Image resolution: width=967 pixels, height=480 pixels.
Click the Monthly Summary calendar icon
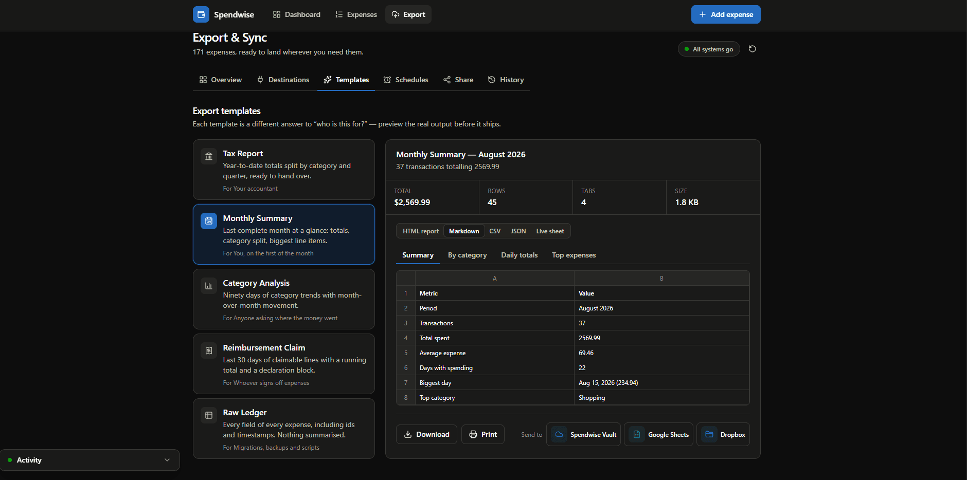[209, 221]
